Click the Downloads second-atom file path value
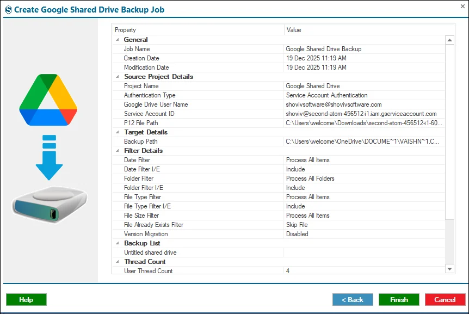Viewport: 469px width, 314px height. click(x=363, y=123)
